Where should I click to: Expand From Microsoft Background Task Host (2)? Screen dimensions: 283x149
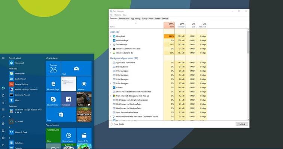pyautogui.click(x=111, y=96)
